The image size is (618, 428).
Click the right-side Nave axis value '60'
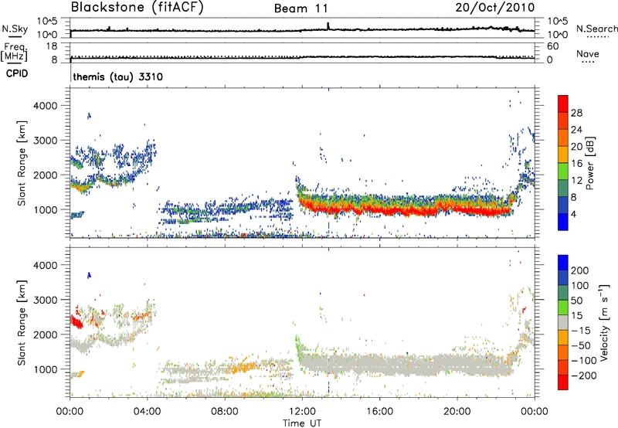[553, 46]
